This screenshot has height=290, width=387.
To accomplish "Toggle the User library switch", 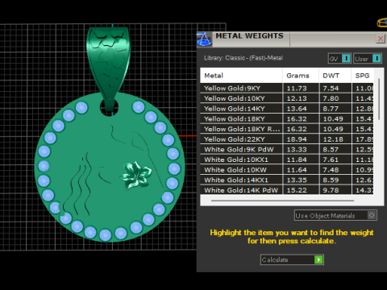I will pyautogui.click(x=368, y=58).
